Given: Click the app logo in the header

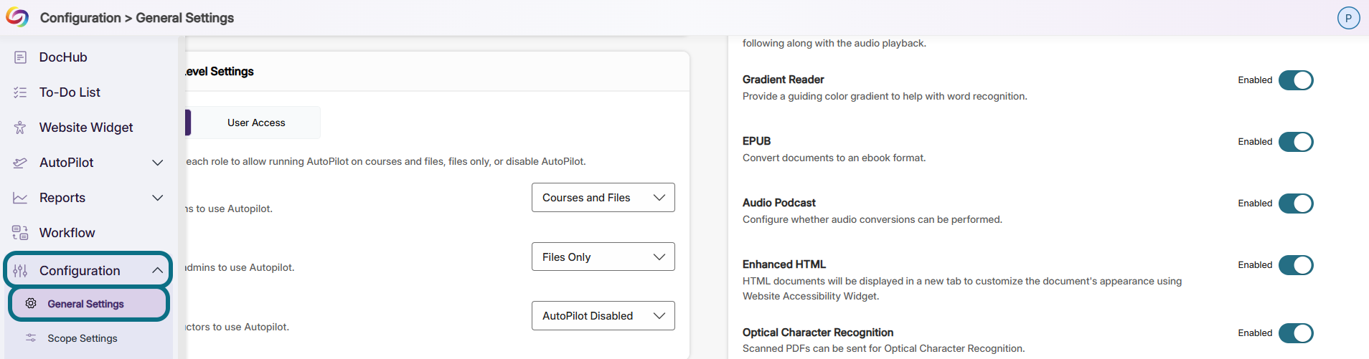Looking at the screenshot, I should coord(17,17).
